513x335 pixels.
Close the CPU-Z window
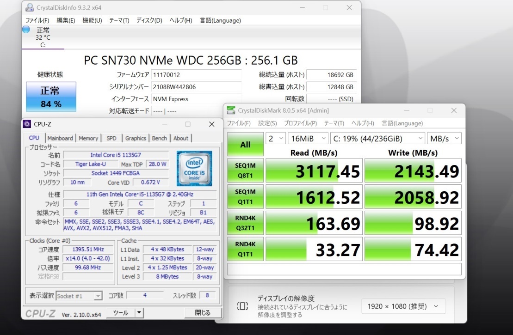(212, 124)
